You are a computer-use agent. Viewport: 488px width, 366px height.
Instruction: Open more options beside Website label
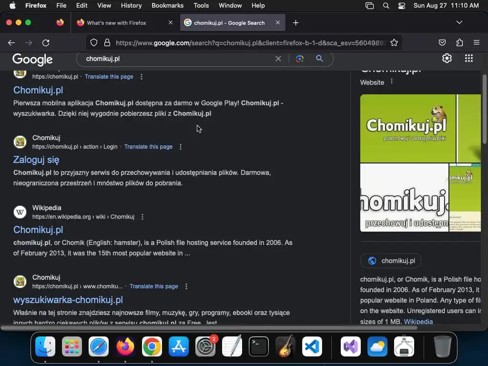point(392,81)
